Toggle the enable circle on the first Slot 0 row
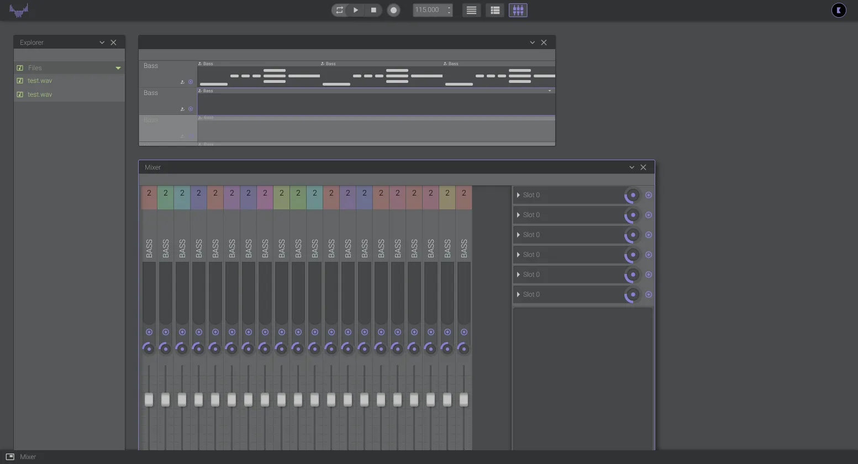The height and width of the screenshot is (464, 858). point(649,195)
